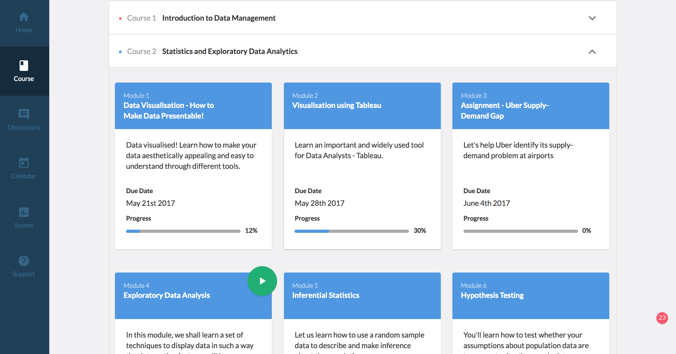Click the 'Course 2' label

[141, 51]
